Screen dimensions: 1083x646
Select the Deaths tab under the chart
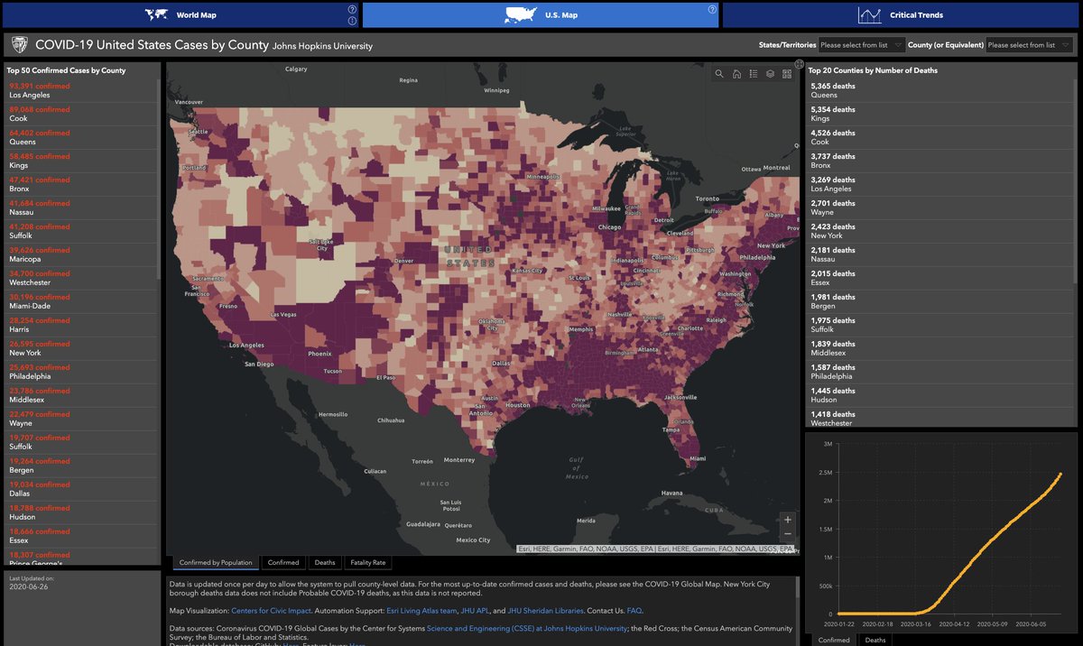875,640
